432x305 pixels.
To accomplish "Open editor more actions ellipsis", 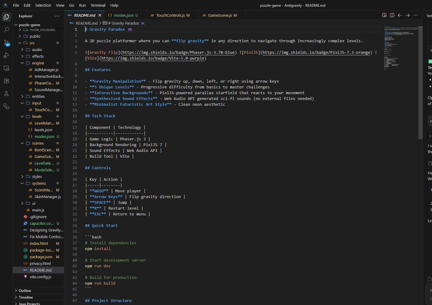I will 415,15.
